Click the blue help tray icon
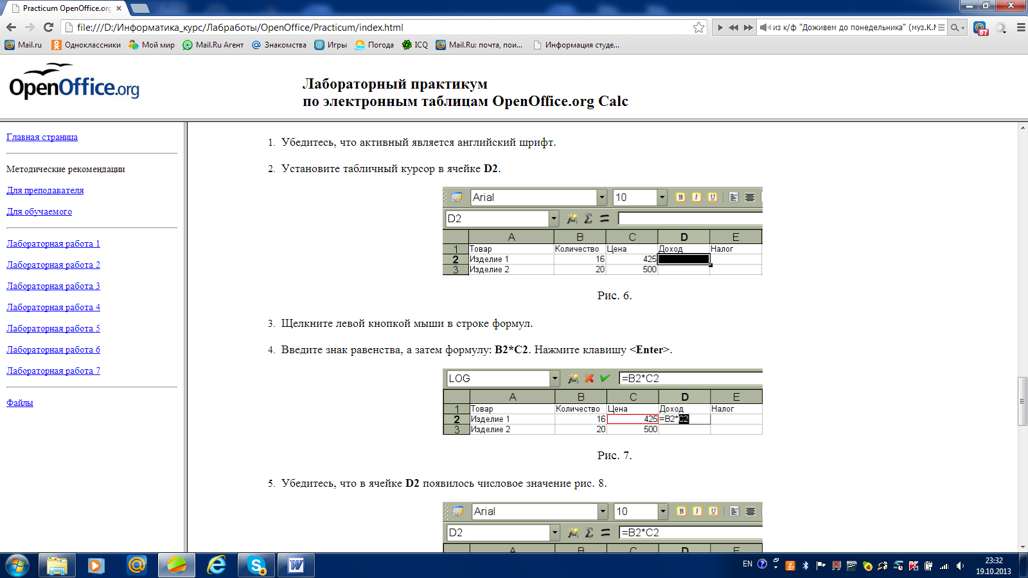Screen dimensions: 1028x578 click(762, 564)
